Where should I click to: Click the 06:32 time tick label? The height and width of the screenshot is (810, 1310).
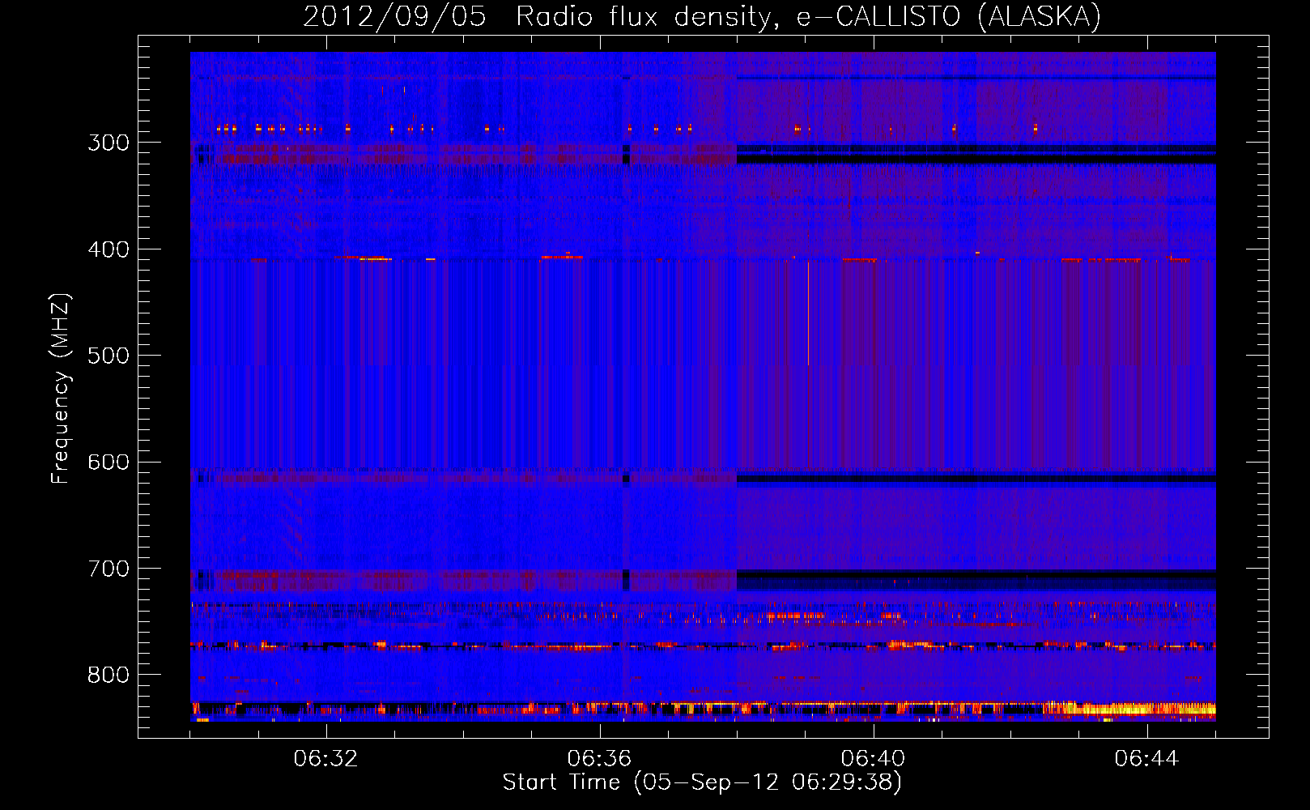pyautogui.click(x=326, y=759)
